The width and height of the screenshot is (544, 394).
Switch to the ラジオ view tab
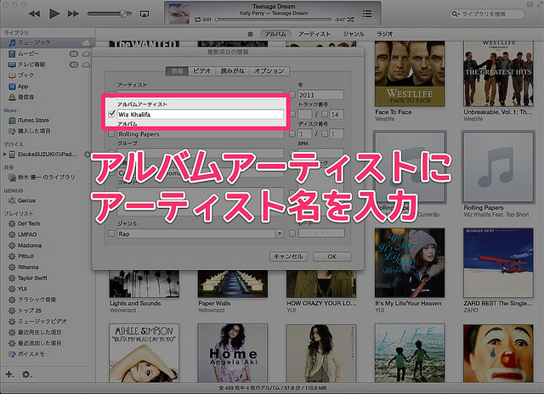click(385, 34)
